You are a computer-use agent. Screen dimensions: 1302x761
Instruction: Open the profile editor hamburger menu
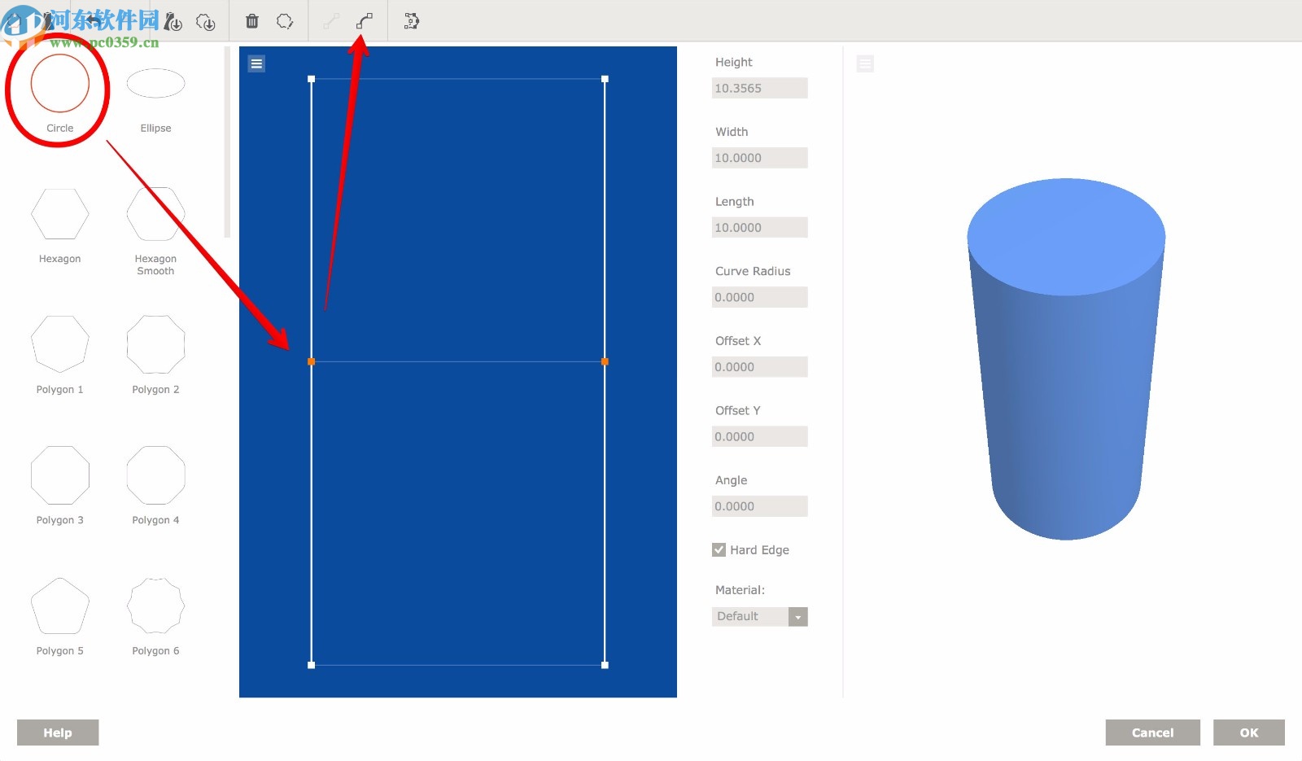point(256,63)
